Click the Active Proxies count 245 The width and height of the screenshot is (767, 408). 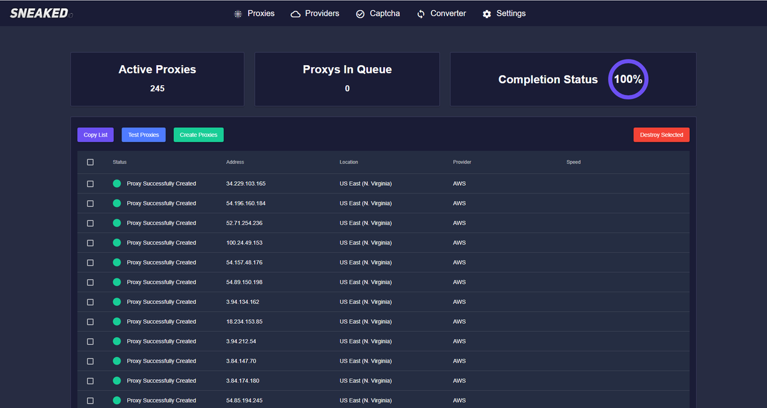[157, 89]
